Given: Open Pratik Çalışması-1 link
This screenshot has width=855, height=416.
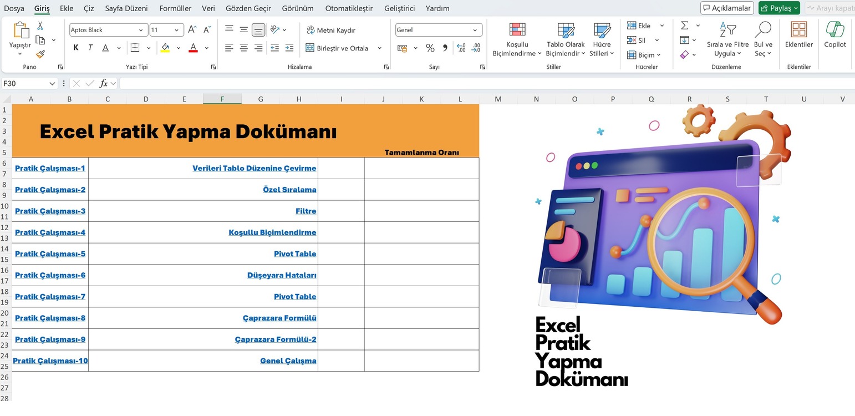Looking at the screenshot, I should tap(50, 168).
